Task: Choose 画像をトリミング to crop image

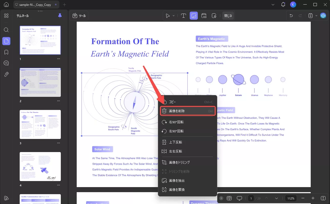Action: pyautogui.click(x=187, y=162)
